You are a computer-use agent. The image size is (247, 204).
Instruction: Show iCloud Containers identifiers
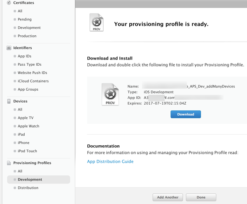tap(33, 81)
